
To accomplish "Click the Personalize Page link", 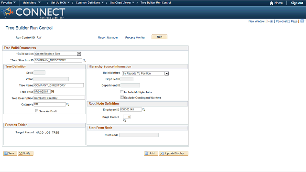I will [286, 21].
